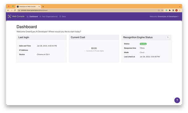188x113 pixels.
Task: Go to Your Organization(s) page
Action: click(x=49, y=16)
